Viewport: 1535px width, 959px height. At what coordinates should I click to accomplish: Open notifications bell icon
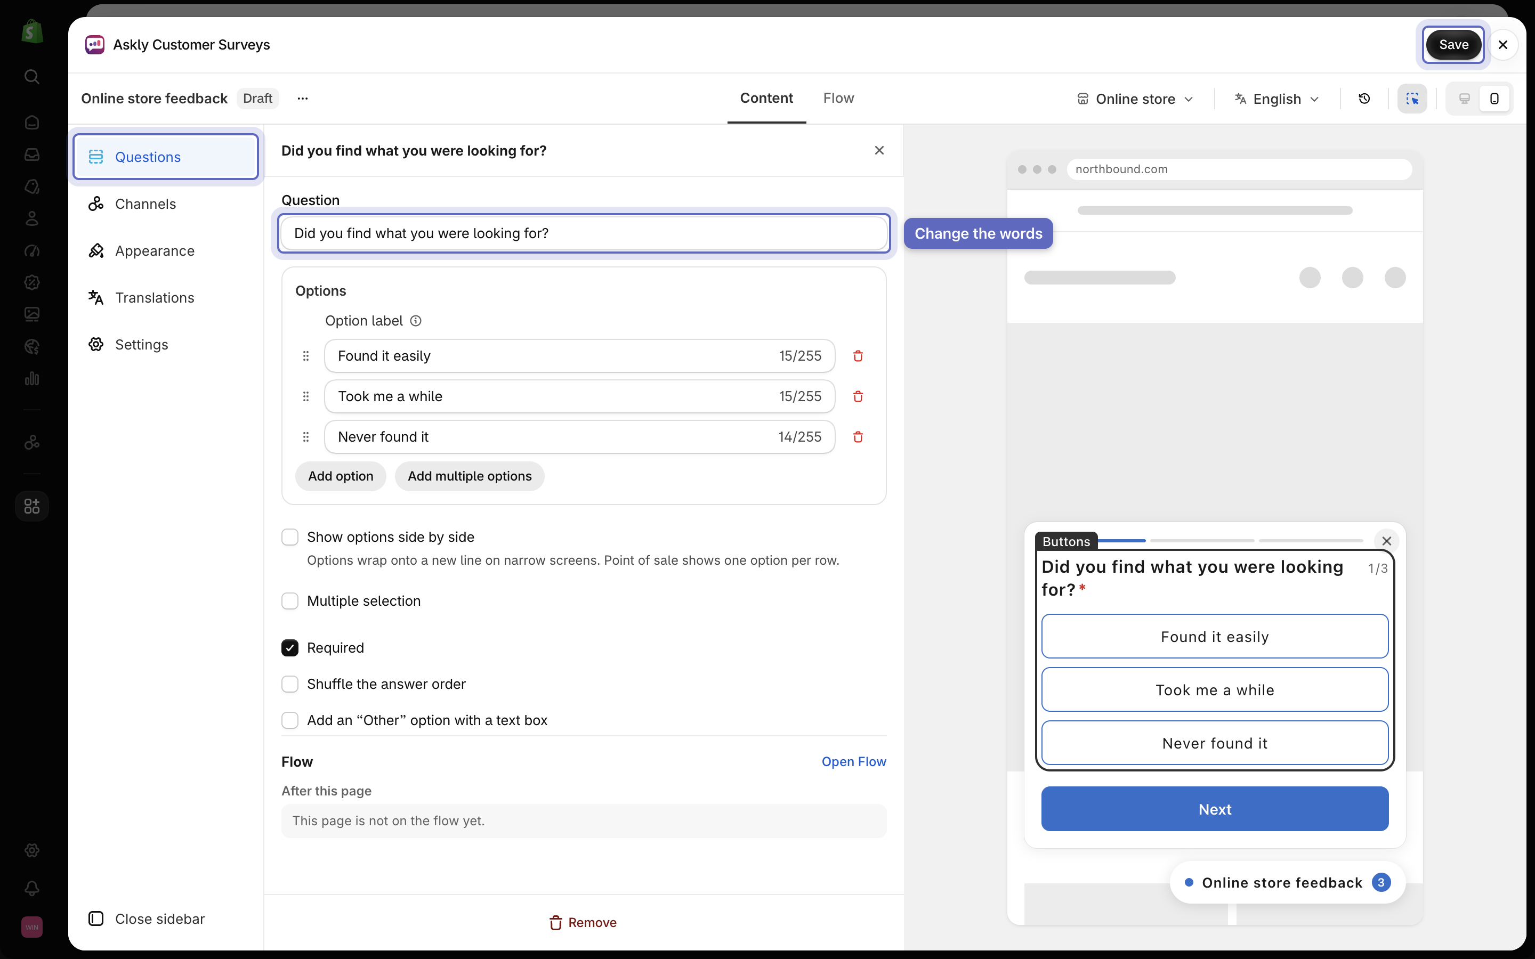click(32, 889)
